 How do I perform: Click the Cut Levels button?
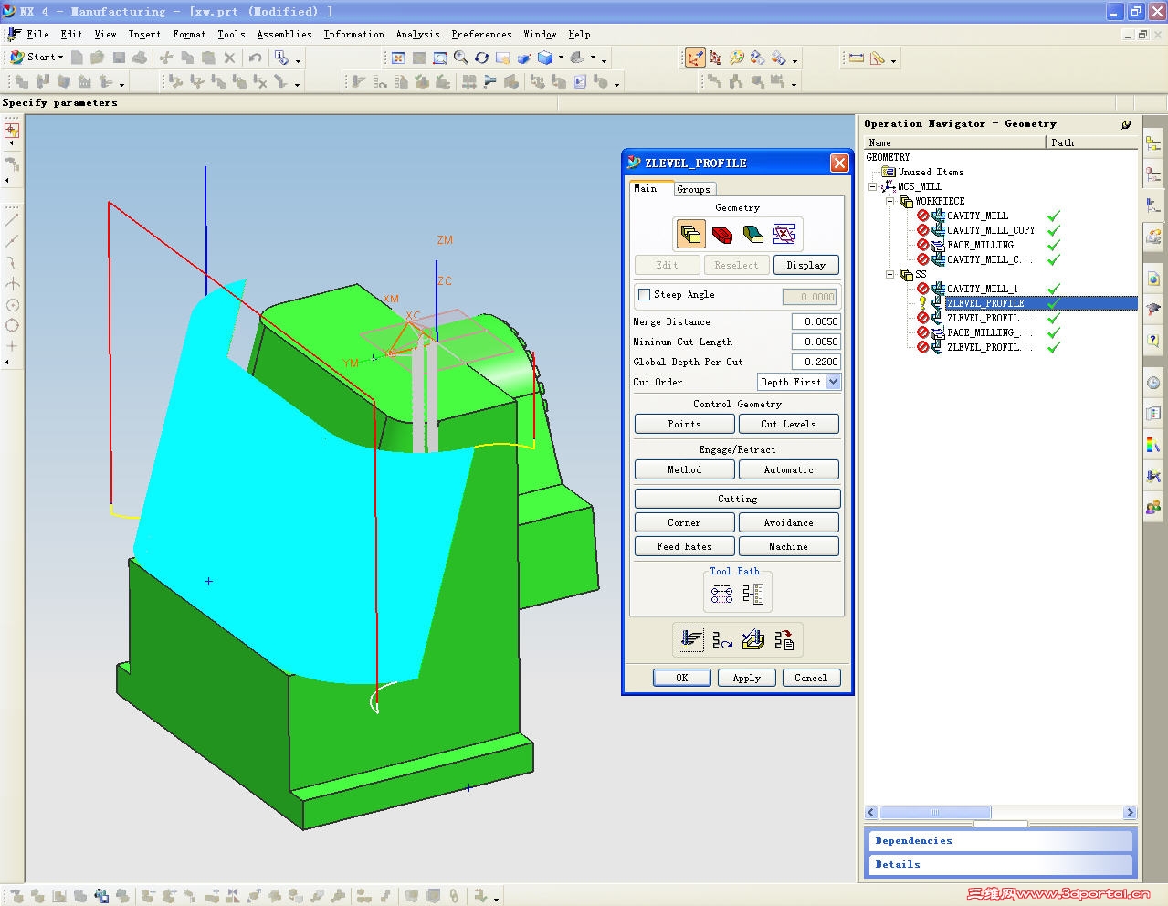[788, 424]
